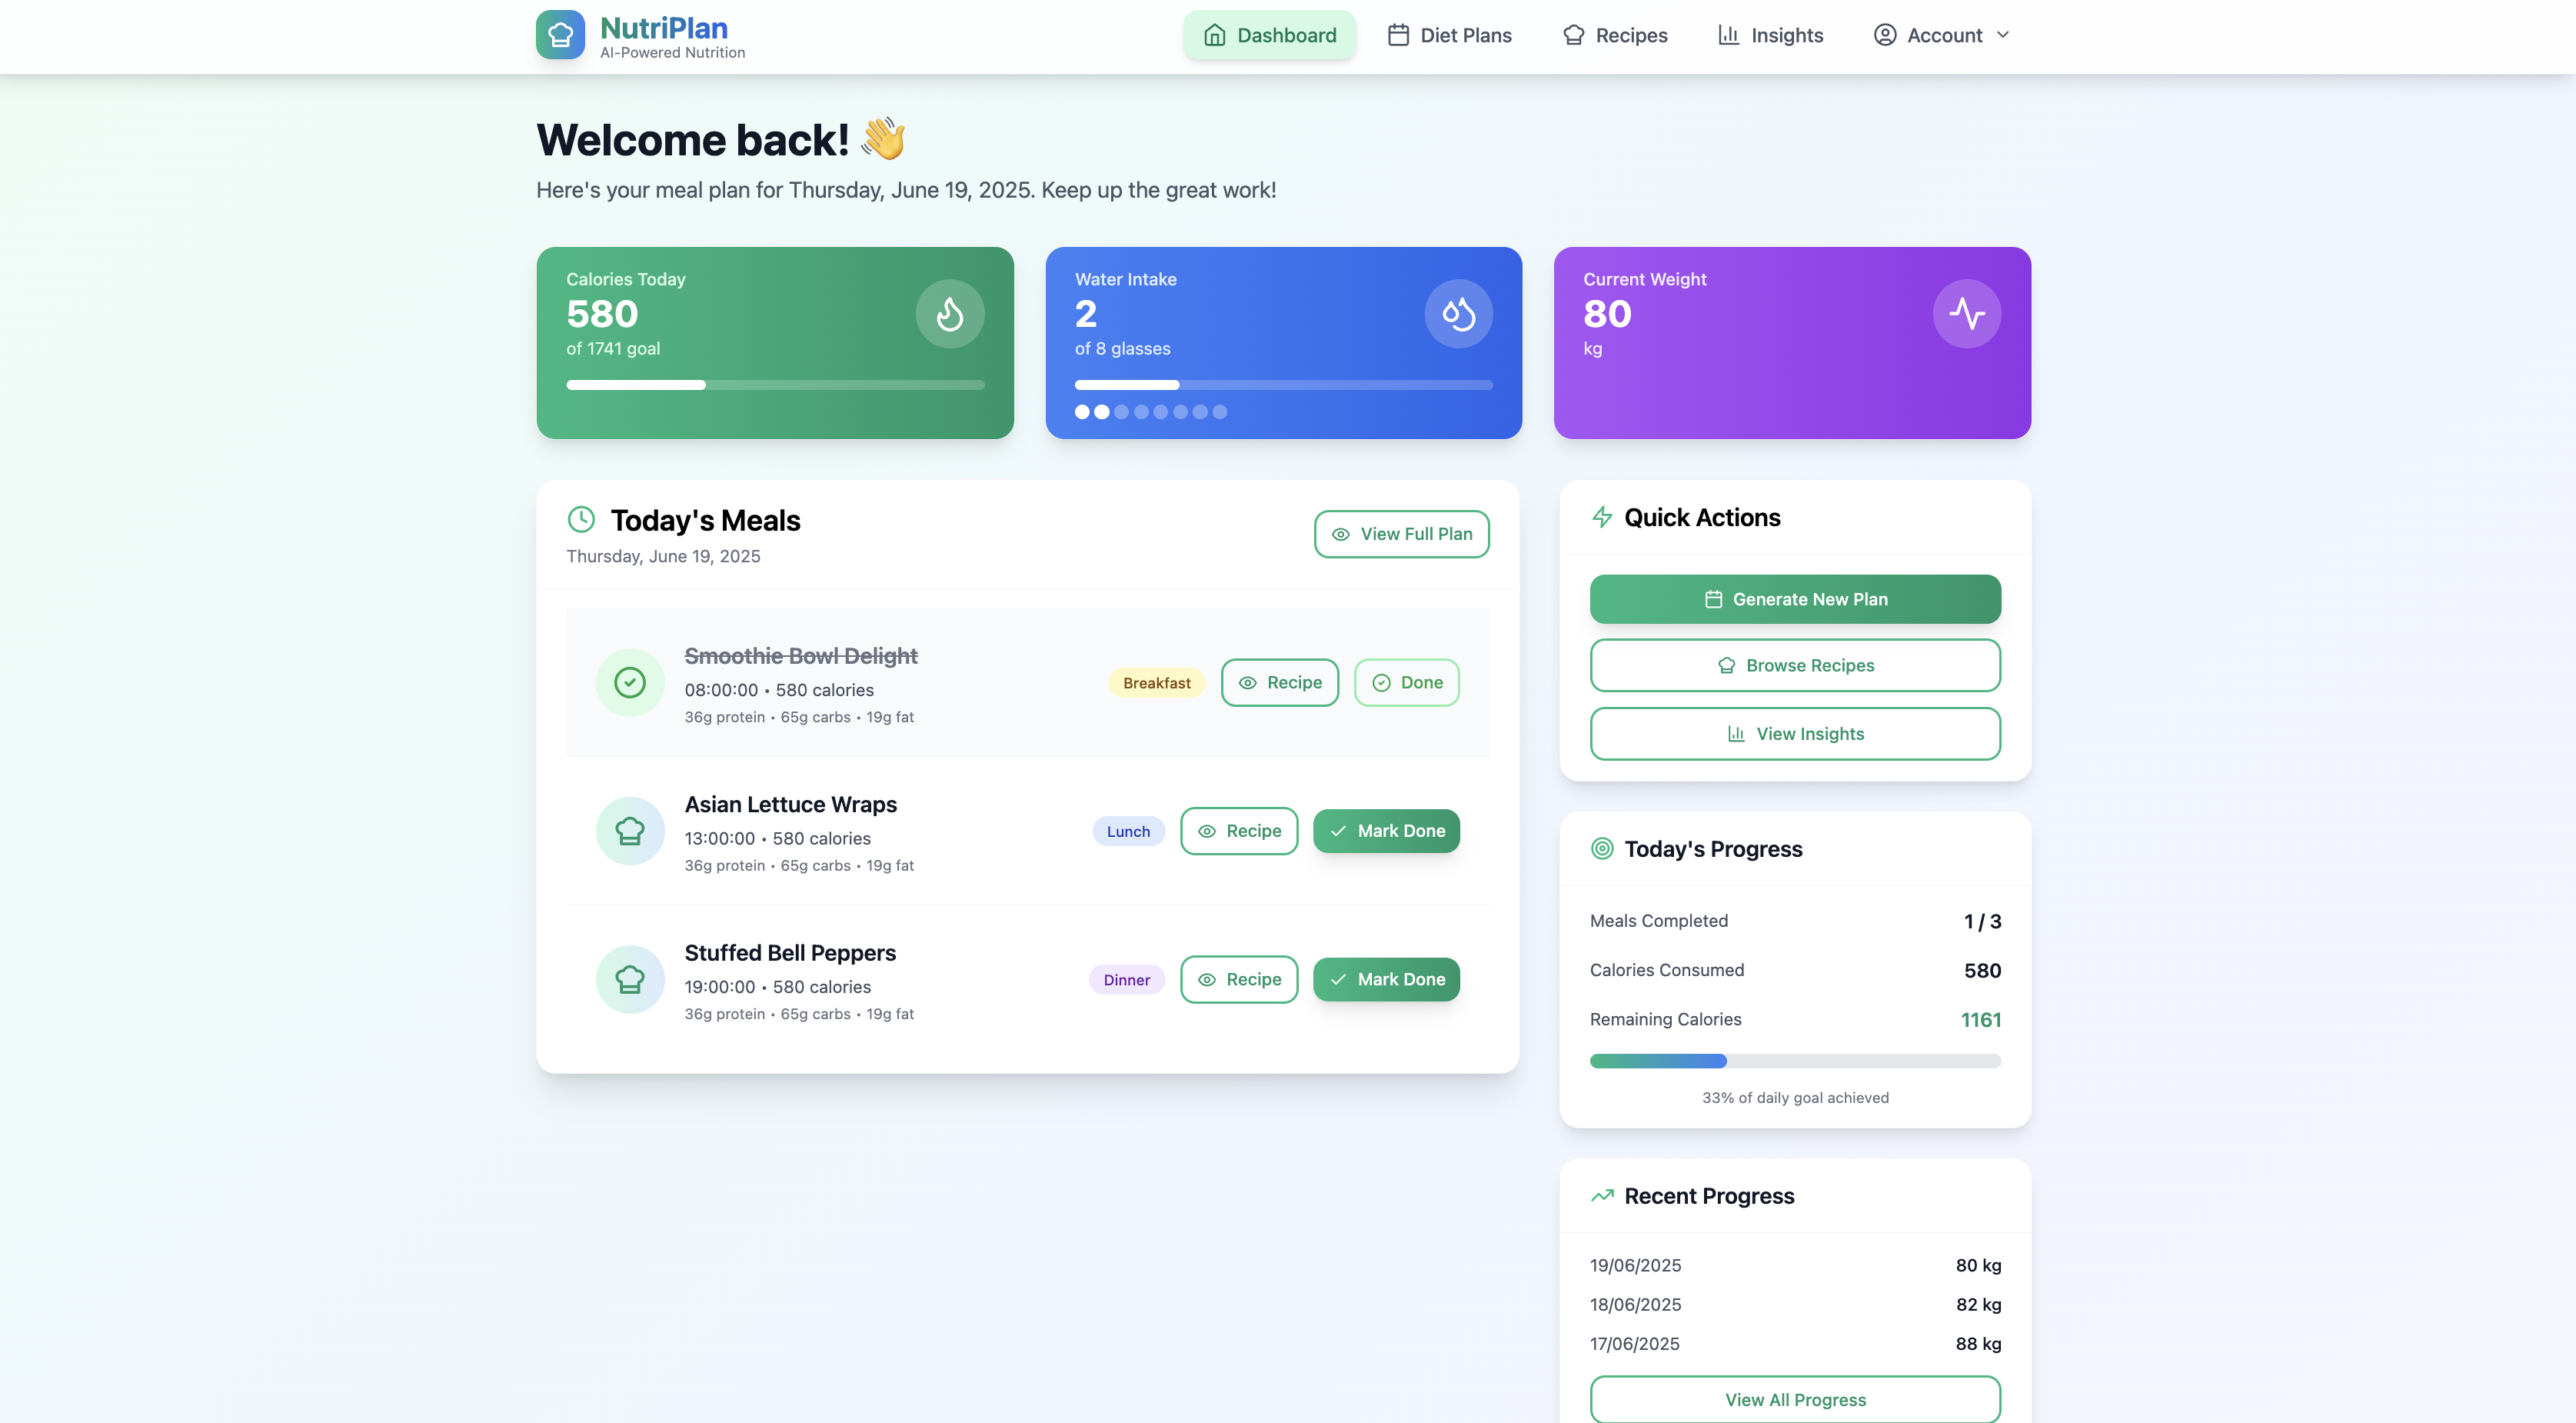Click the pulse icon on Weight card
Viewport: 2576px width, 1423px height.
tap(1966, 314)
